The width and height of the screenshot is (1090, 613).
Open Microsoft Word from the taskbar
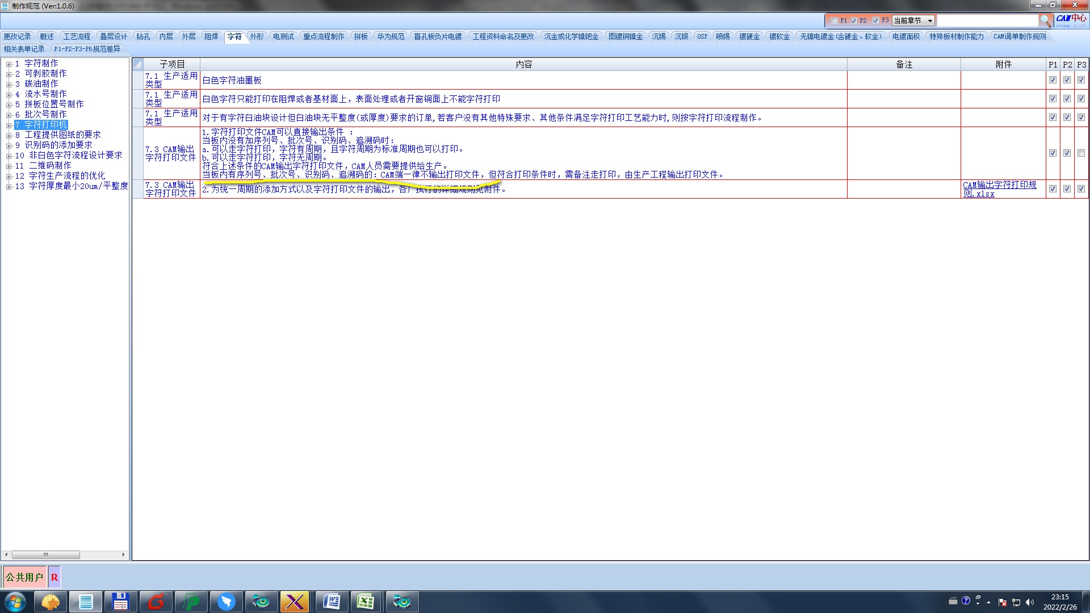coord(331,602)
